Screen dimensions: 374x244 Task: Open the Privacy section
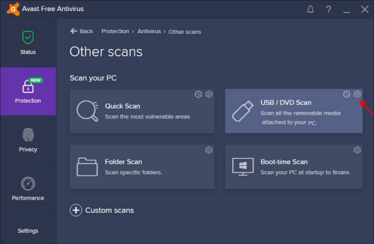pyautogui.click(x=28, y=140)
